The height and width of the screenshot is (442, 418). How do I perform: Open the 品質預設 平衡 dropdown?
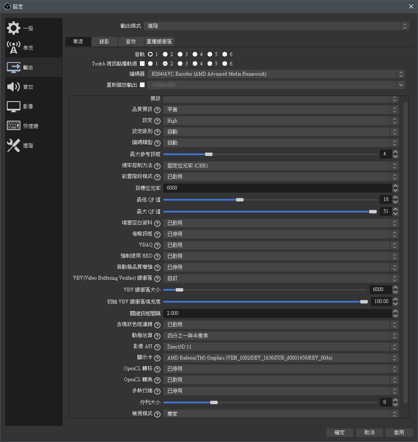click(x=281, y=109)
